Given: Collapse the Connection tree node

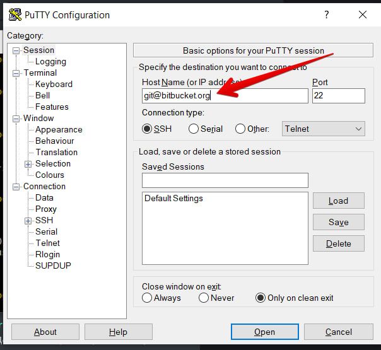Looking at the screenshot, I should [x=16, y=187].
